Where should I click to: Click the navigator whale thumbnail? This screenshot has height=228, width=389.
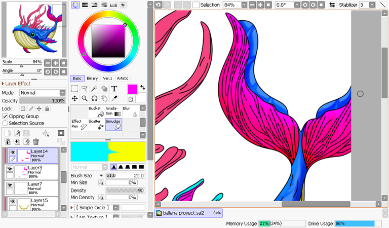[34, 29]
